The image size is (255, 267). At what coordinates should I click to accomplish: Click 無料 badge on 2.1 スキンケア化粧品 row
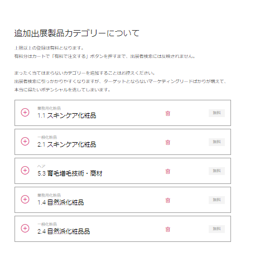216,142
